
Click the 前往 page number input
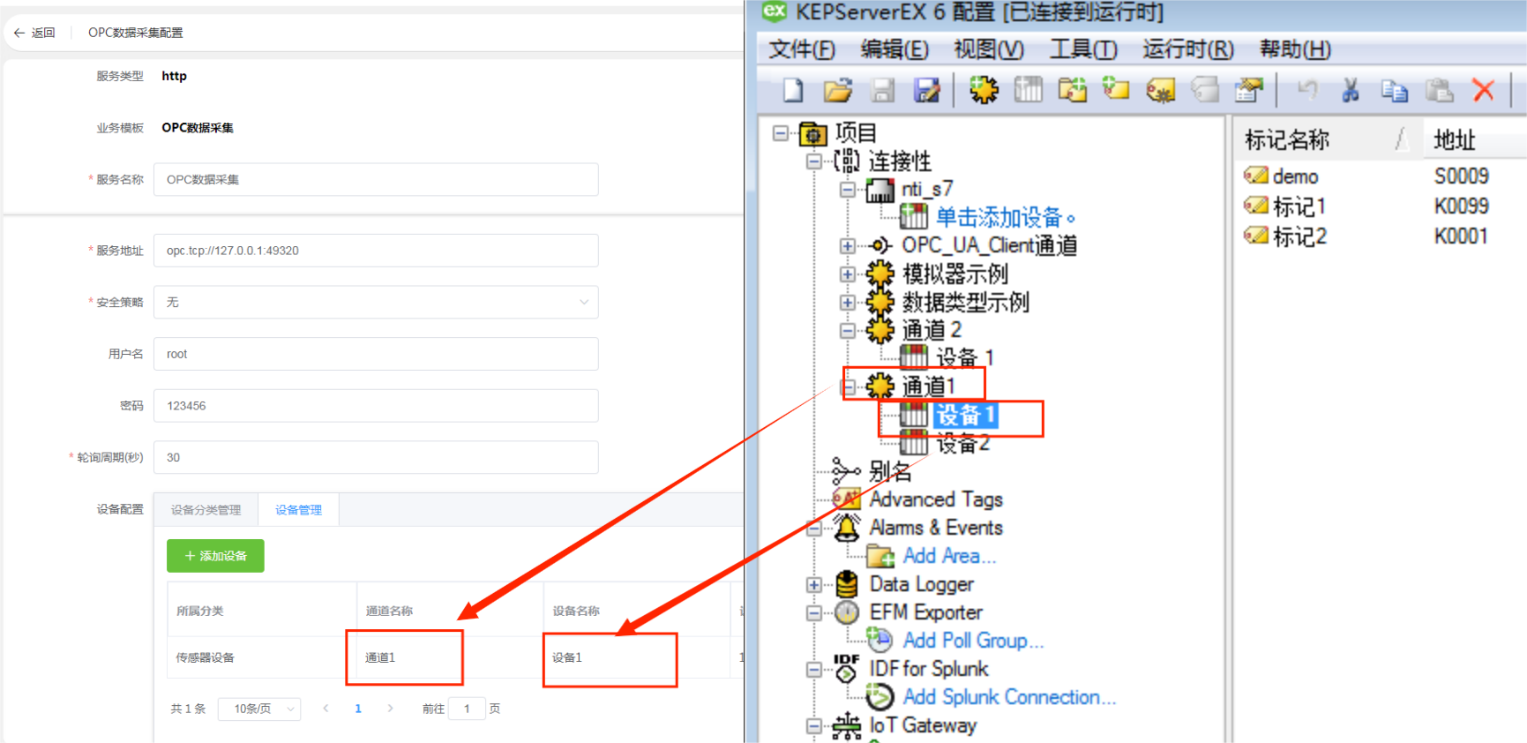click(x=467, y=709)
